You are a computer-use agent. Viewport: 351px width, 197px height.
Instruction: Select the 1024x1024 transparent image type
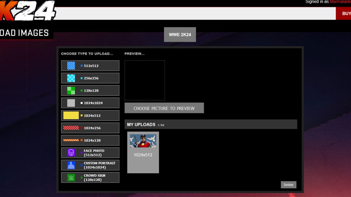pyautogui.click(x=90, y=103)
